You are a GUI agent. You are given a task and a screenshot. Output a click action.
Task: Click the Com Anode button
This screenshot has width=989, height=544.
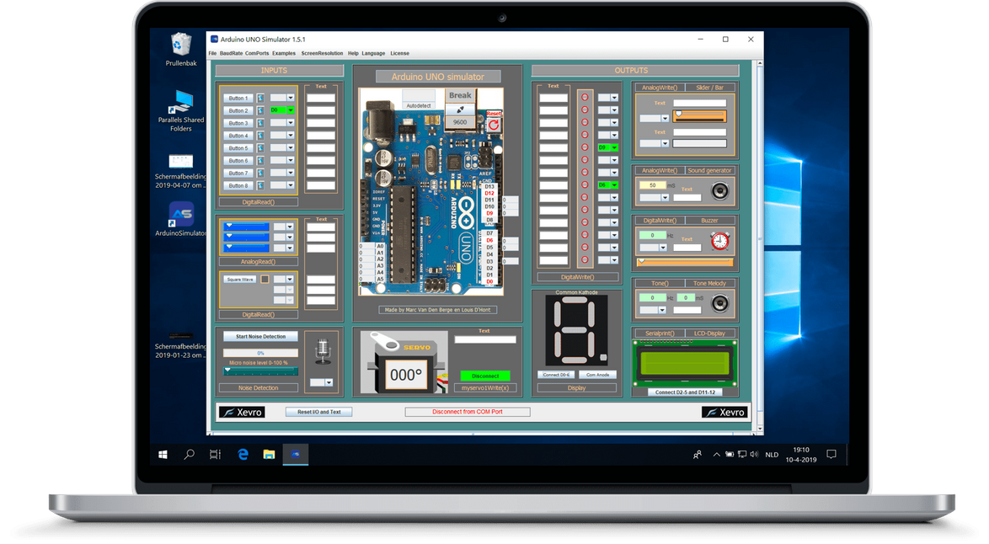tap(597, 375)
